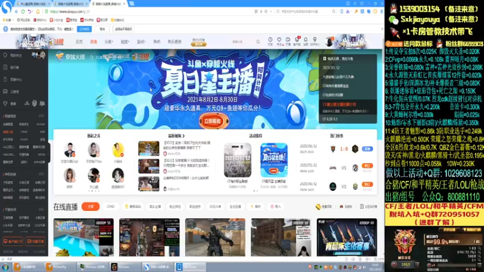Click the green browser refresh icon

(x=23, y=11)
